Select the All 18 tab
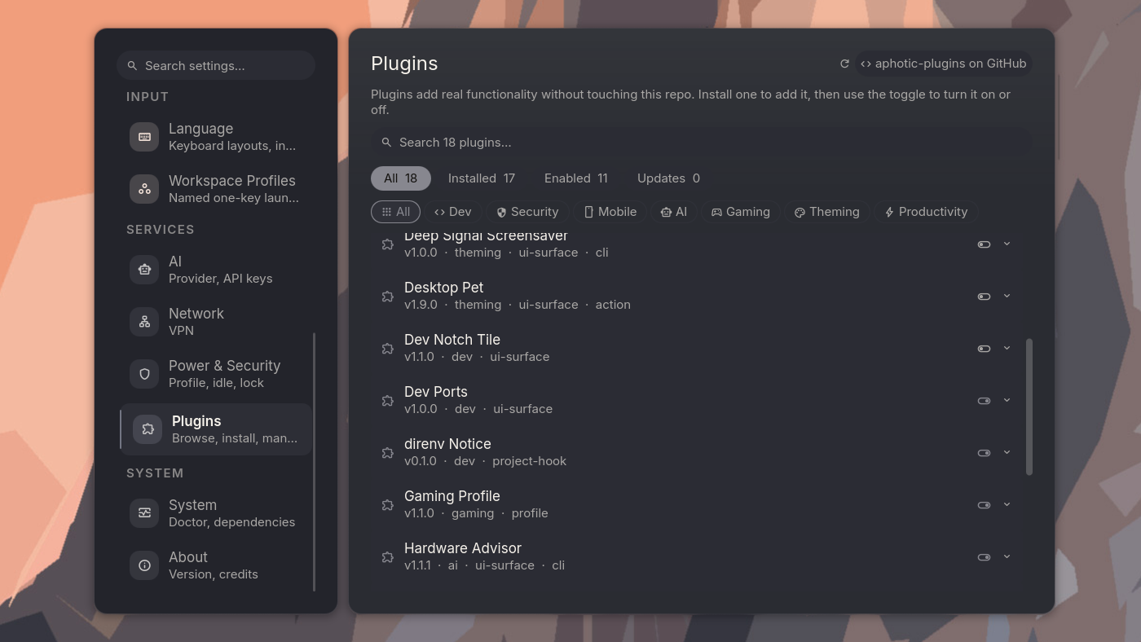 [x=401, y=178]
